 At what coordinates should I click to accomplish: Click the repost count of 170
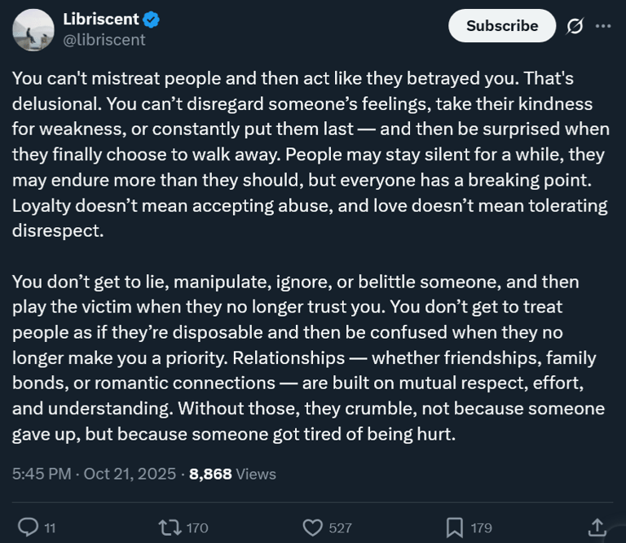197,528
